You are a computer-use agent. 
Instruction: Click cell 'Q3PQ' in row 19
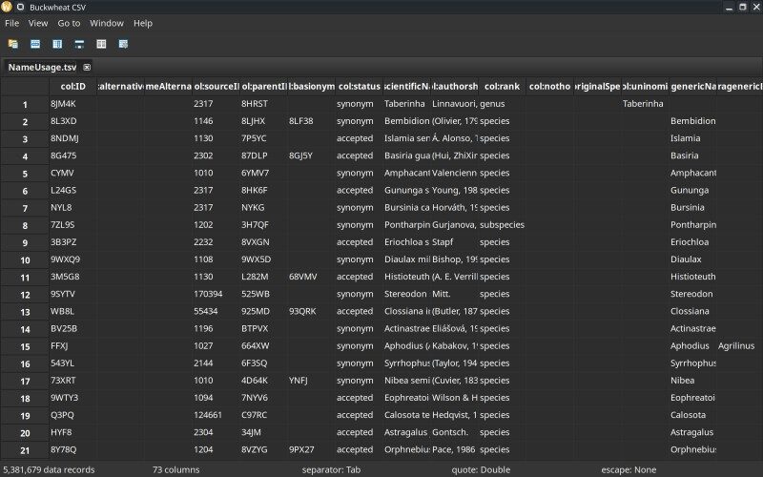coord(73,415)
